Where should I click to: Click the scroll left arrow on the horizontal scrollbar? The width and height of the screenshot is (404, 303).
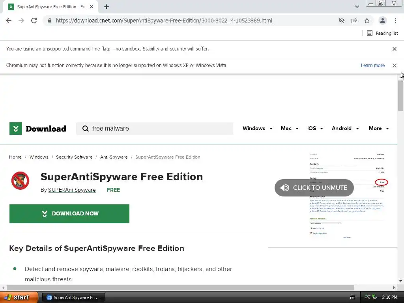(3, 288)
